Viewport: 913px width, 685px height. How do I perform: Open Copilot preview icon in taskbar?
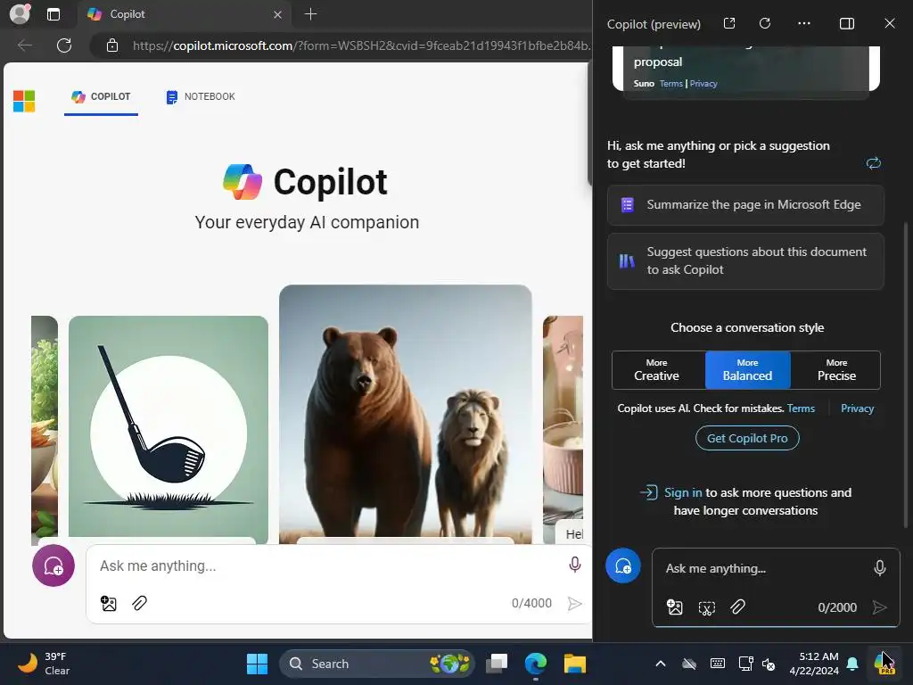click(884, 664)
